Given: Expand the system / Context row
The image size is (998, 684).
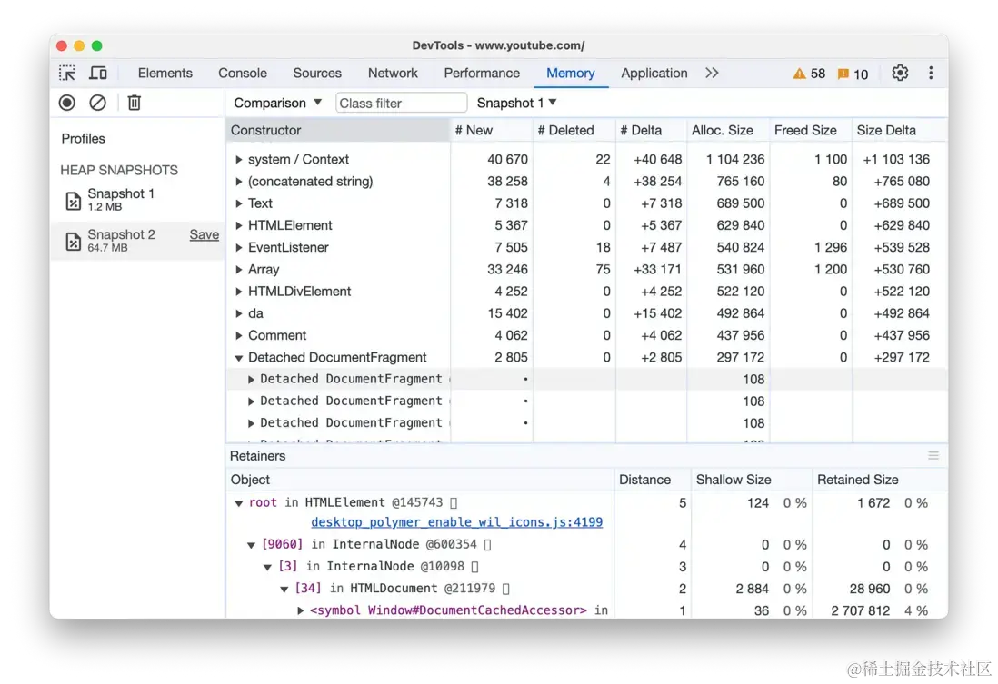Looking at the screenshot, I should click(239, 159).
